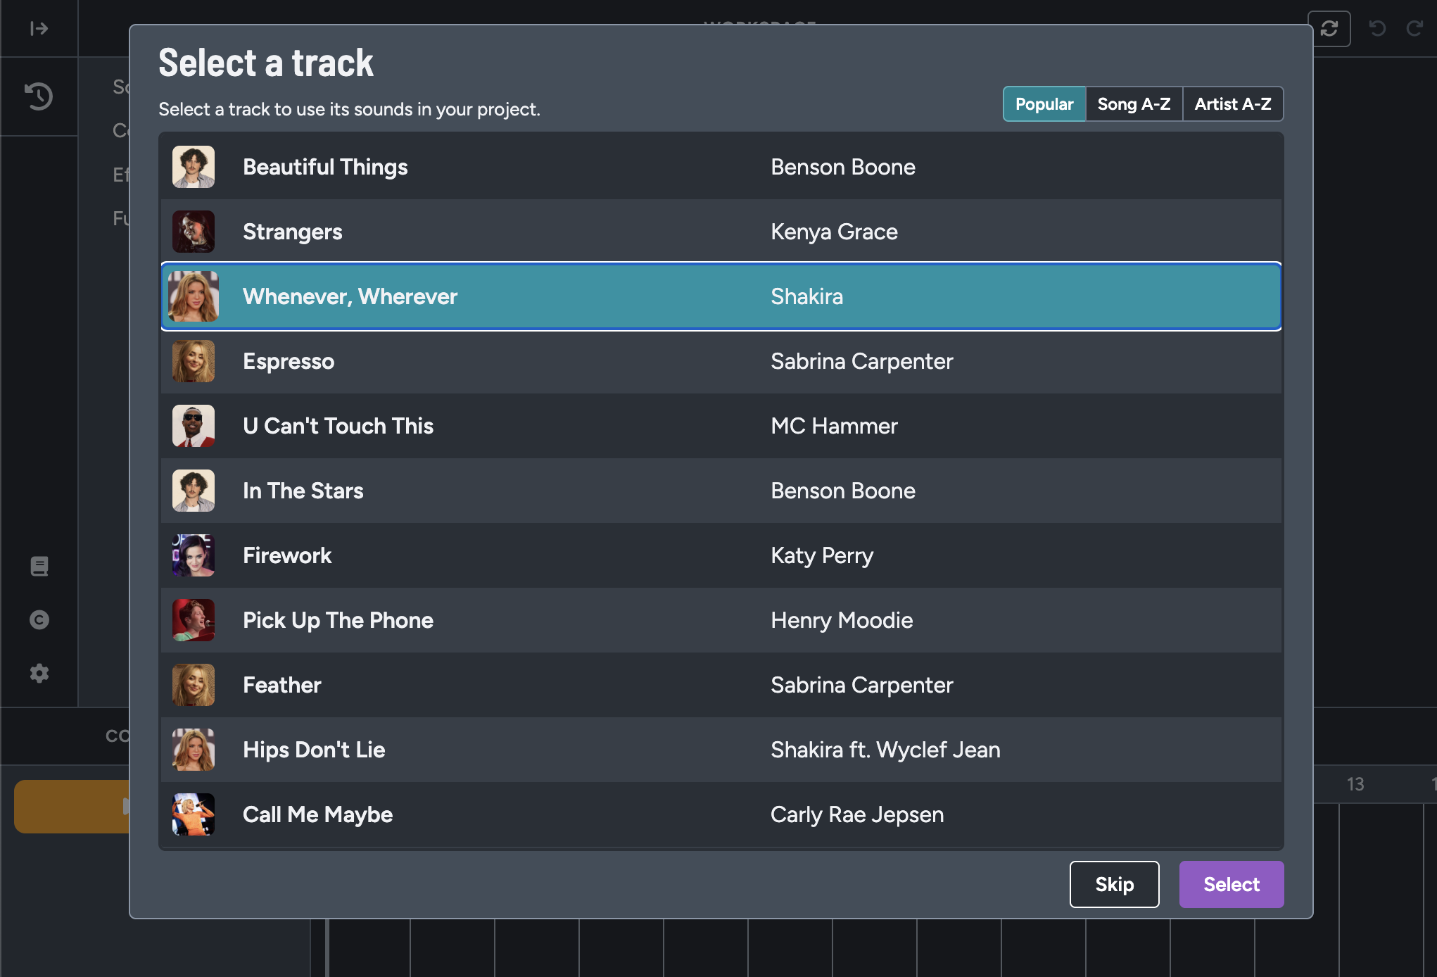This screenshot has width=1437, height=977.
Task: Choose the Call Me Maybe title
Action: [x=318, y=814]
